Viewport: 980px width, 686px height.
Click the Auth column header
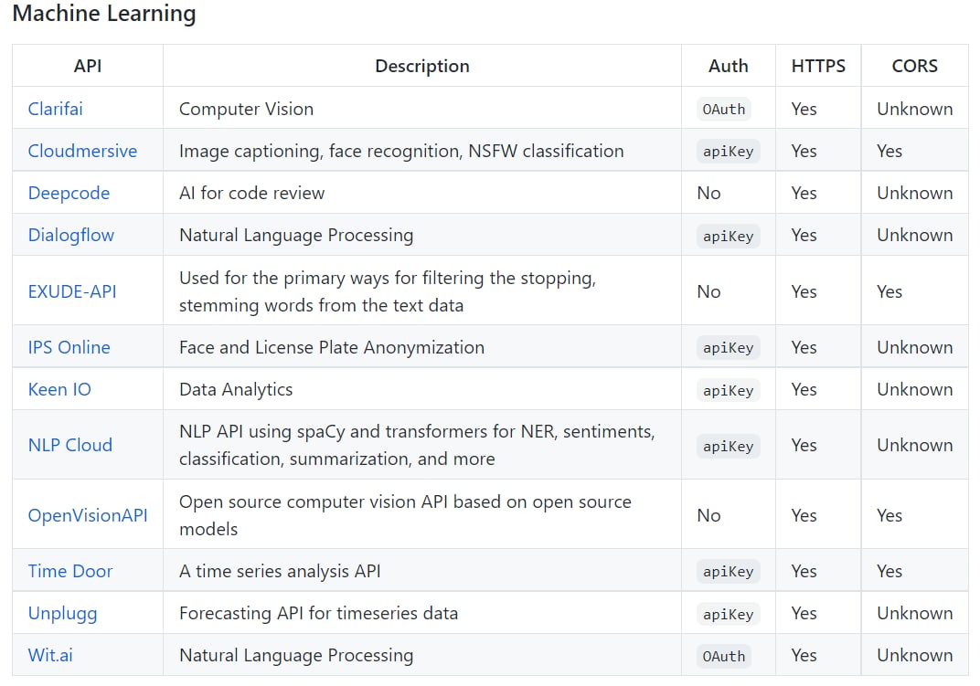coord(728,66)
